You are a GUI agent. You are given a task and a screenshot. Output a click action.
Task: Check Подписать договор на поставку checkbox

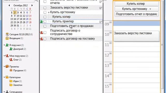45,39
